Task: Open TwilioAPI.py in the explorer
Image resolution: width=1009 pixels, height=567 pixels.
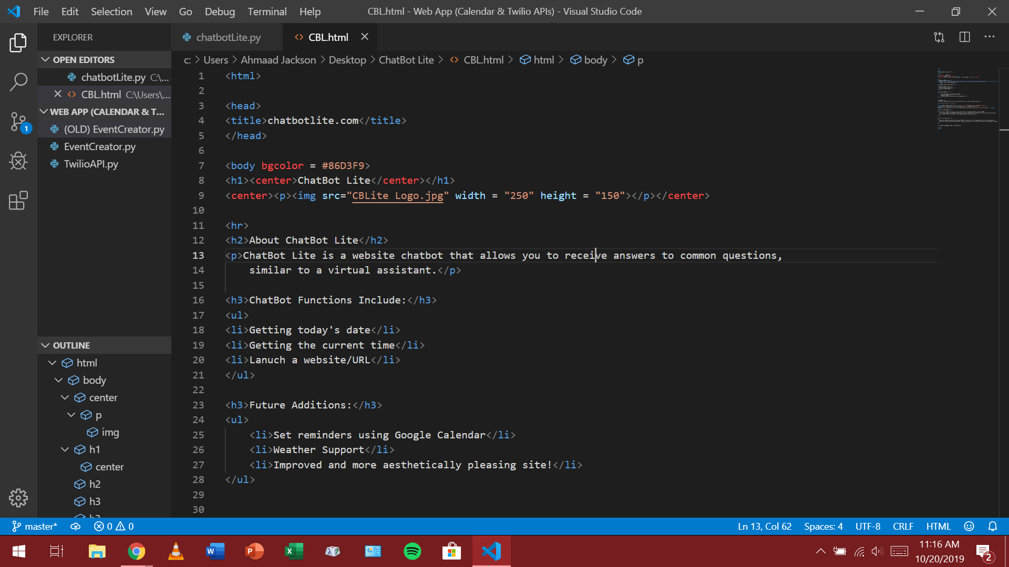Action: click(91, 164)
